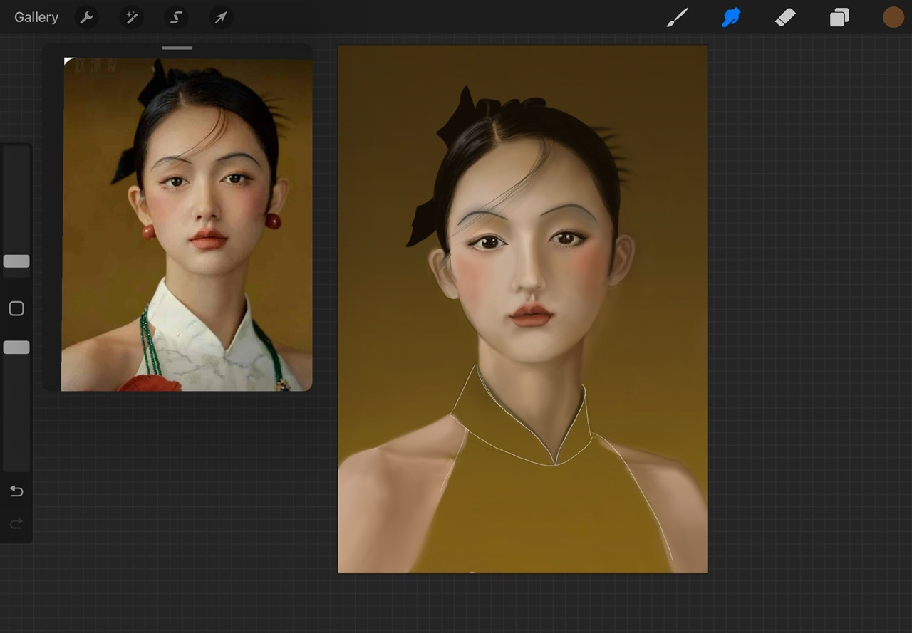The width and height of the screenshot is (912, 633).
Task: Tap the square Modify button in sidebar
Action: click(16, 308)
